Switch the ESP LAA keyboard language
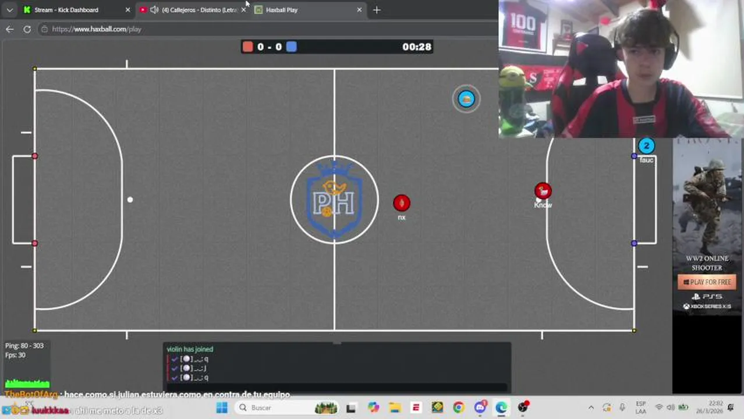The height and width of the screenshot is (419, 744). click(x=640, y=407)
